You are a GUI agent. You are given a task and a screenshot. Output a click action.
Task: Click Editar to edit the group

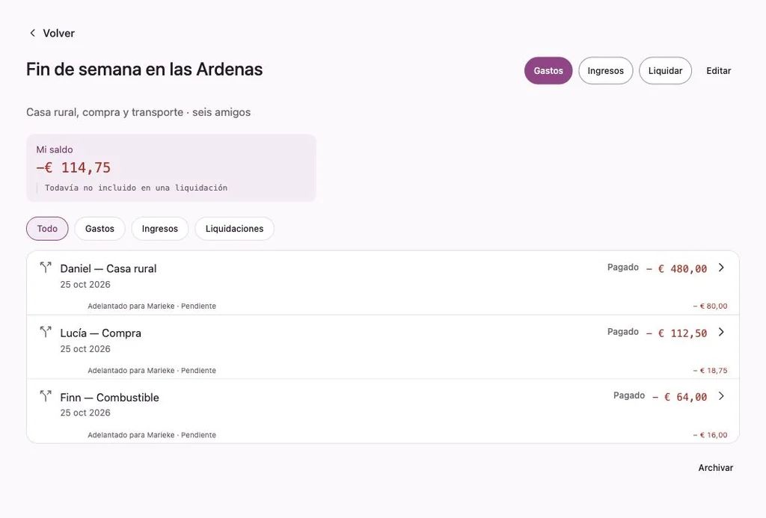719,71
